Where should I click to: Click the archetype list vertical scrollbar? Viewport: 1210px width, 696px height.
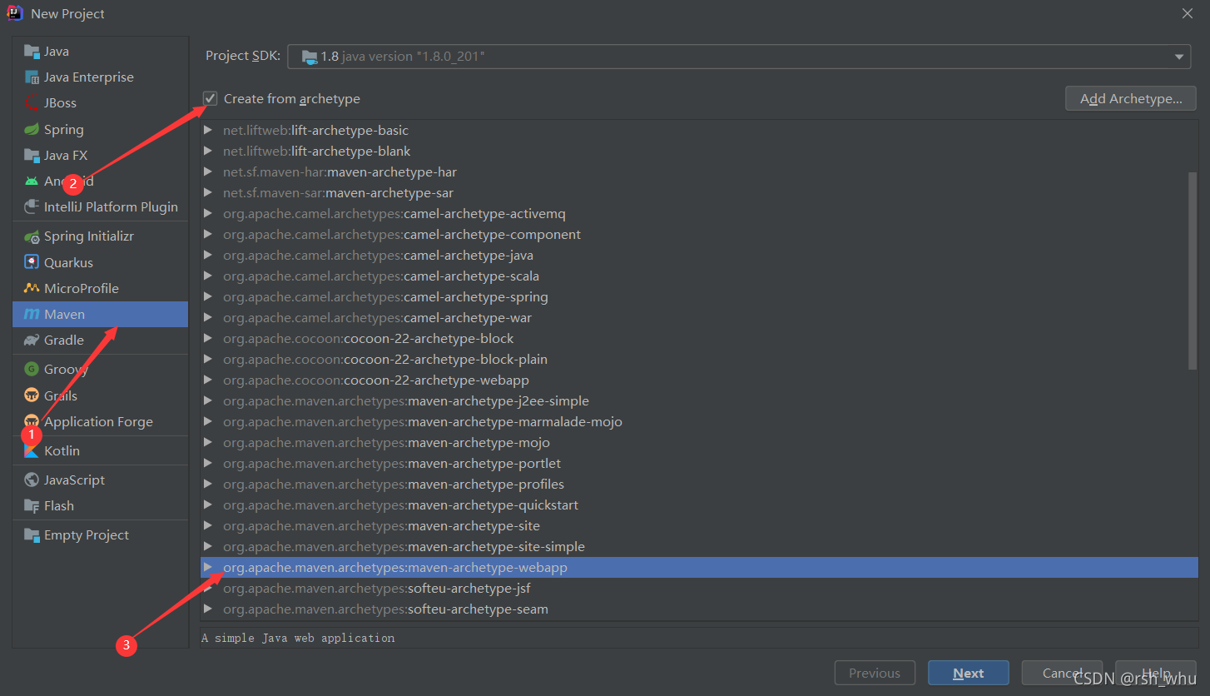coord(1193,271)
